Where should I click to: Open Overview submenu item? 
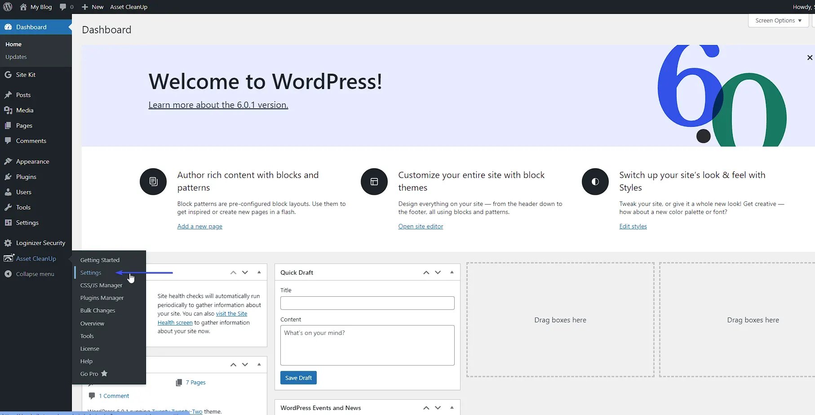point(92,323)
